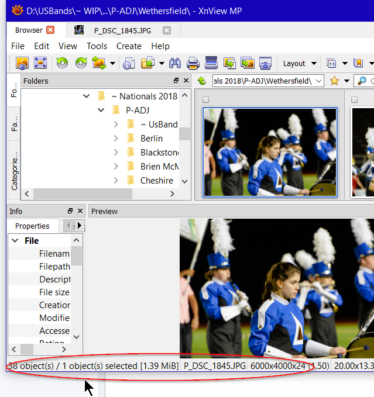Open the Create menu
Image resolution: width=374 pixels, height=397 pixels.
click(x=129, y=46)
